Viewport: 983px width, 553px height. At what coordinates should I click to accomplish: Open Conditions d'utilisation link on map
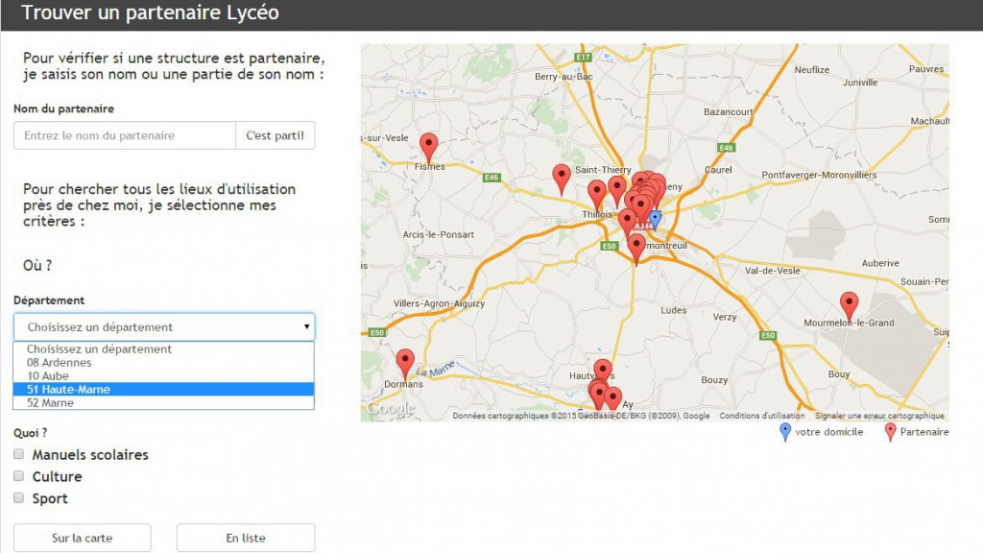pos(761,416)
